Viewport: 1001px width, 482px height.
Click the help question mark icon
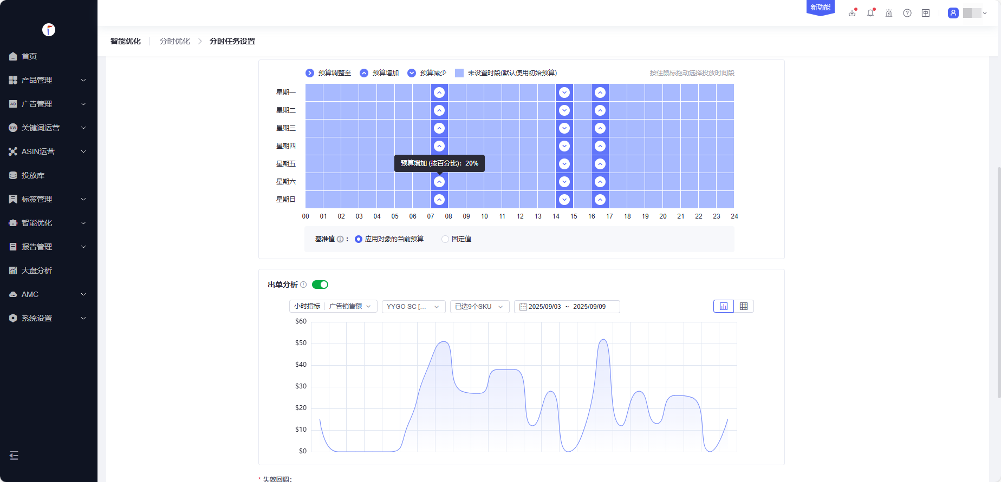point(907,13)
